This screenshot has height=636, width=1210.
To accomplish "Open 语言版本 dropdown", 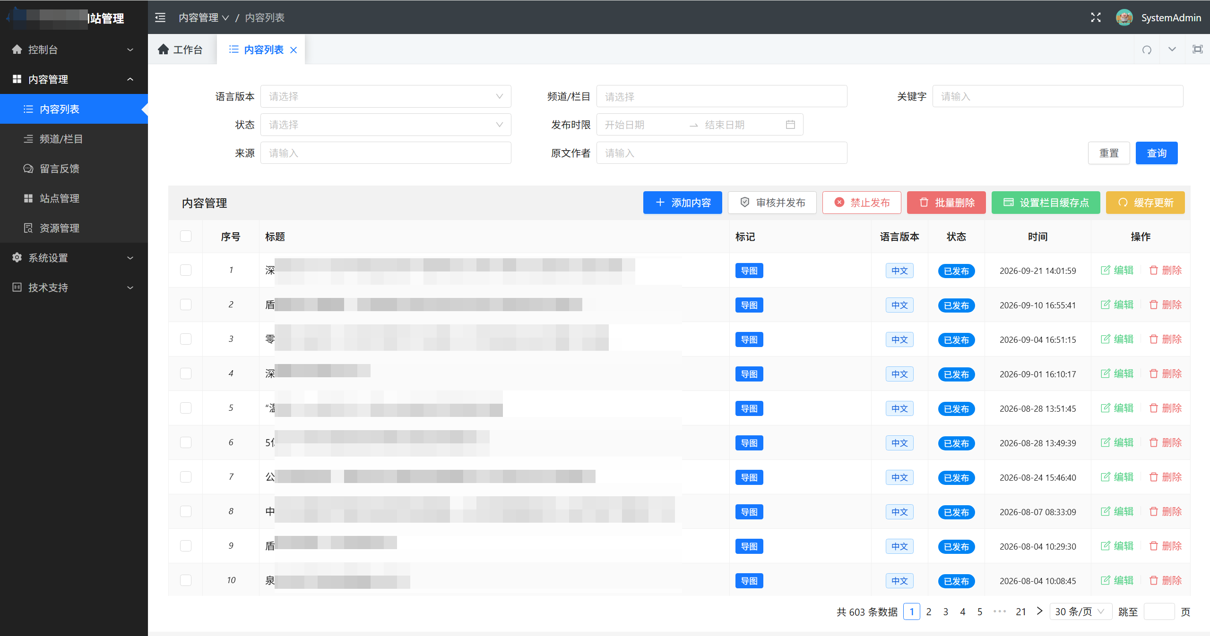I will [386, 96].
